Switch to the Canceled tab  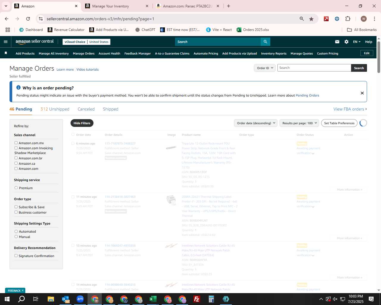(86, 109)
